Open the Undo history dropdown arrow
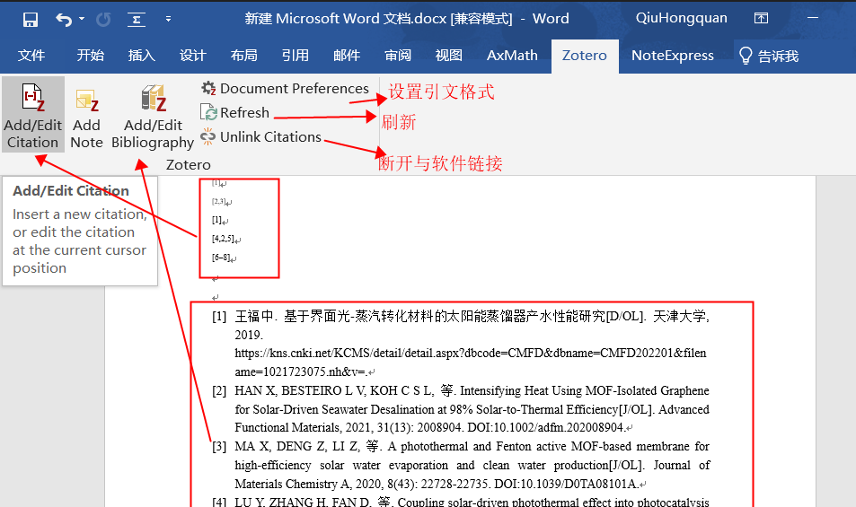 (82, 19)
